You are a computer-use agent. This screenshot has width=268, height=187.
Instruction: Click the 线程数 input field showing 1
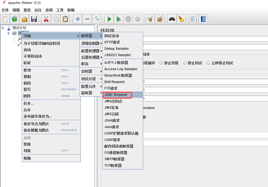pos(205,82)
